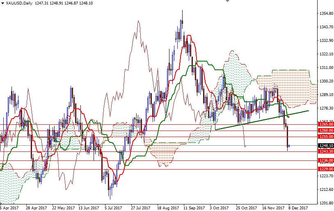This screenshot has width=334, height=211.
Task: Click the 1265.00 red price label
Action: coord(325,124)
